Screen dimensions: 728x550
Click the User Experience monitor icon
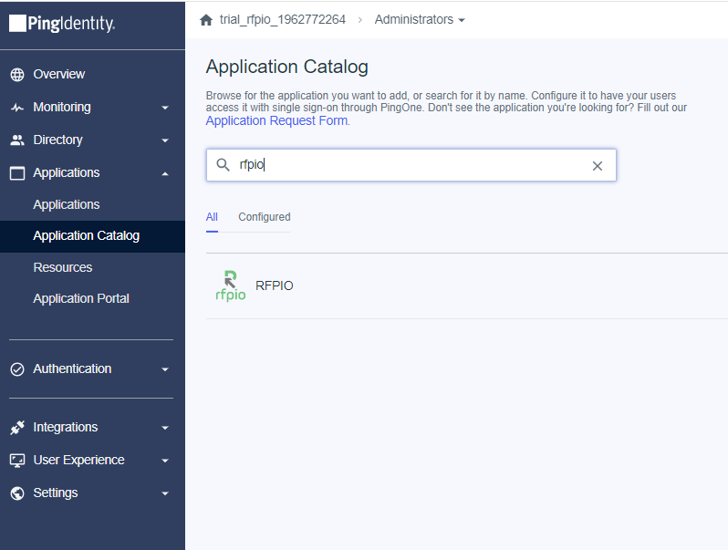pyautogui.click(x=17, y=461)
